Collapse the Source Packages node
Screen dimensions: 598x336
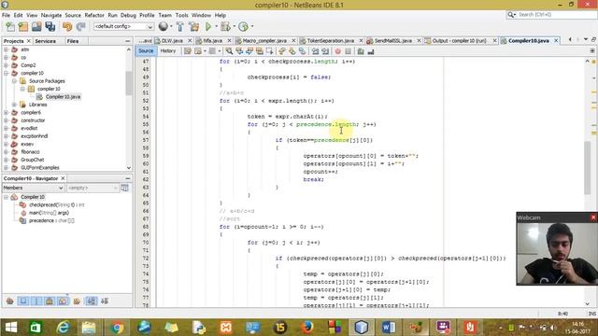tap(14, 81)
